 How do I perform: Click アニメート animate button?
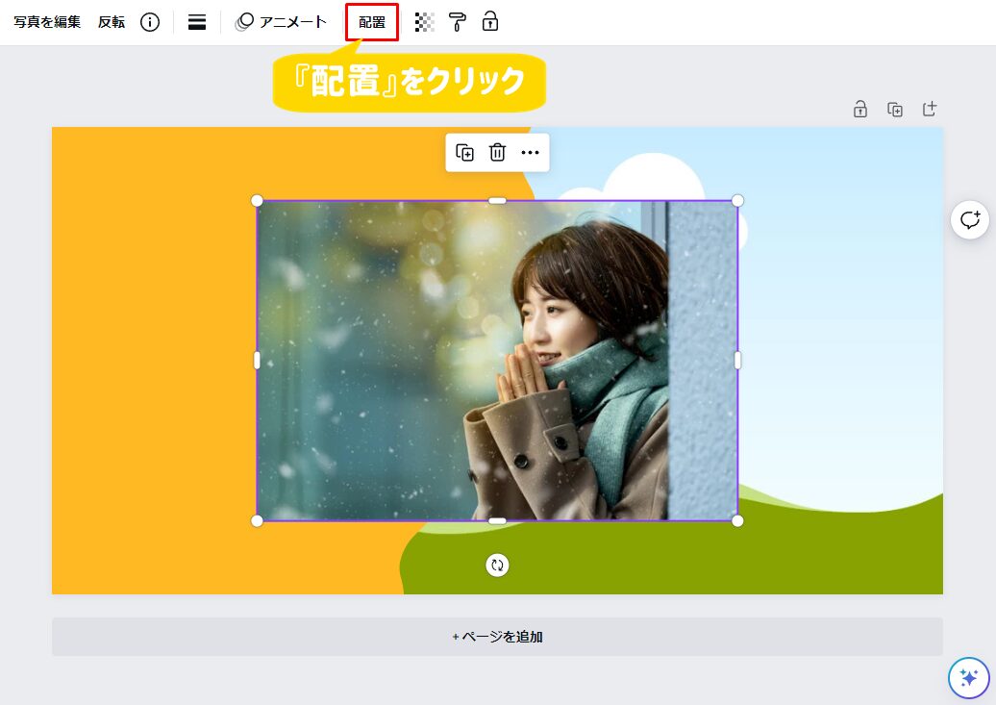(281, 22)
